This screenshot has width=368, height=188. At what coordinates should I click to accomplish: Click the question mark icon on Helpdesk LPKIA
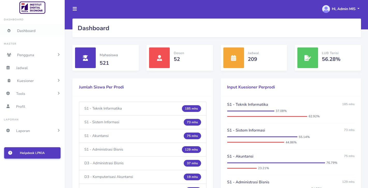click(10, 153)
